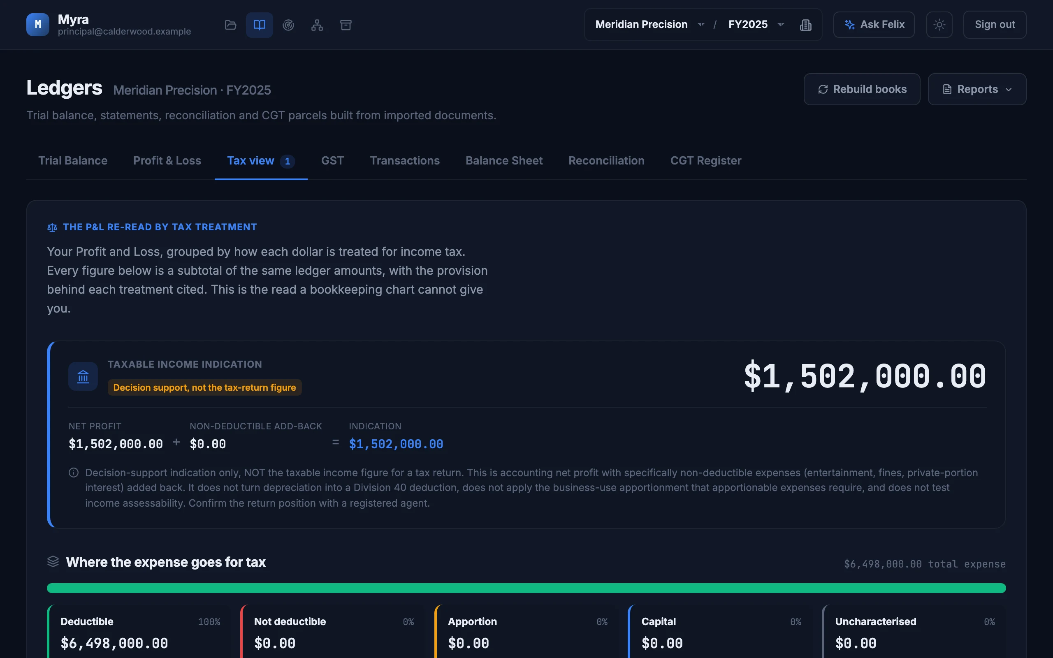Click the building icon beside FY2025
The width and height of the screenshot is (1053, 658).
[x=805, y=25]
